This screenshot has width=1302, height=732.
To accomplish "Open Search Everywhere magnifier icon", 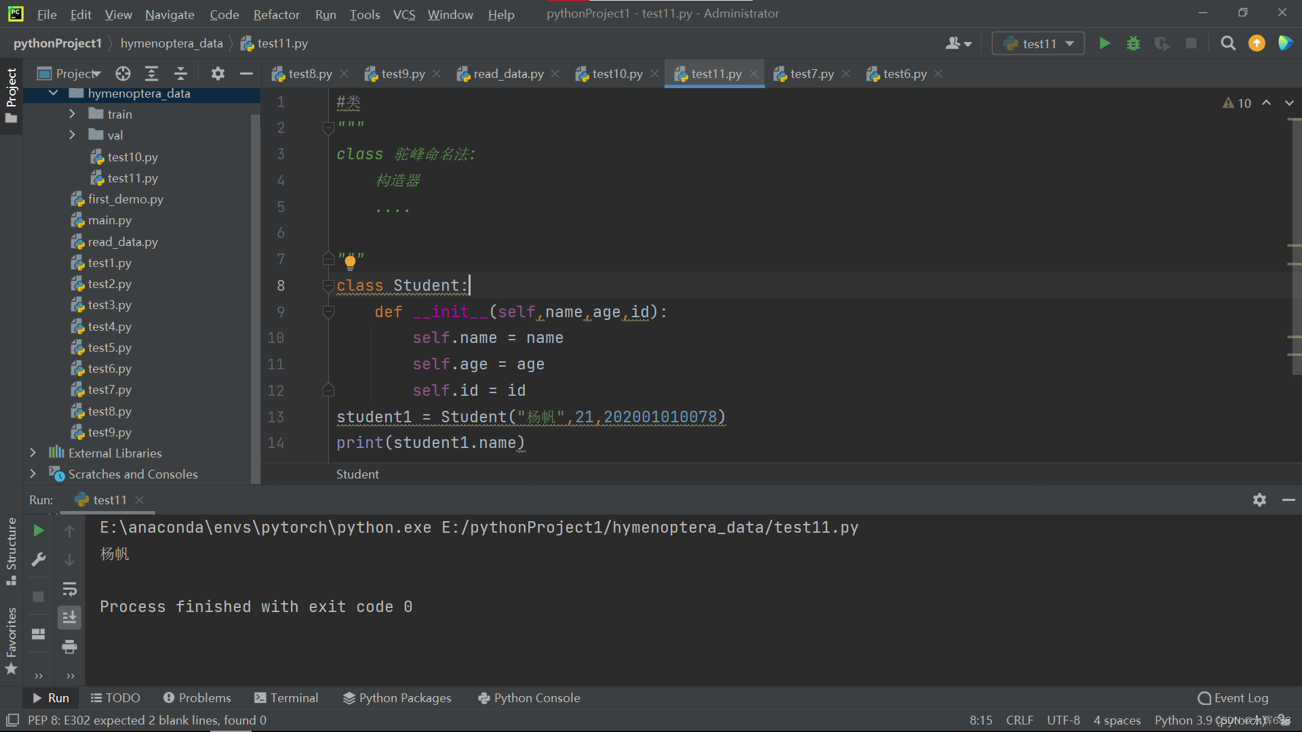I will point(1227,43).
